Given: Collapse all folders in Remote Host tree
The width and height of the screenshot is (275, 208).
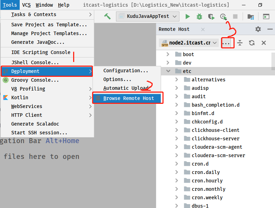Looking at the screenshot, I should point(240,43).
